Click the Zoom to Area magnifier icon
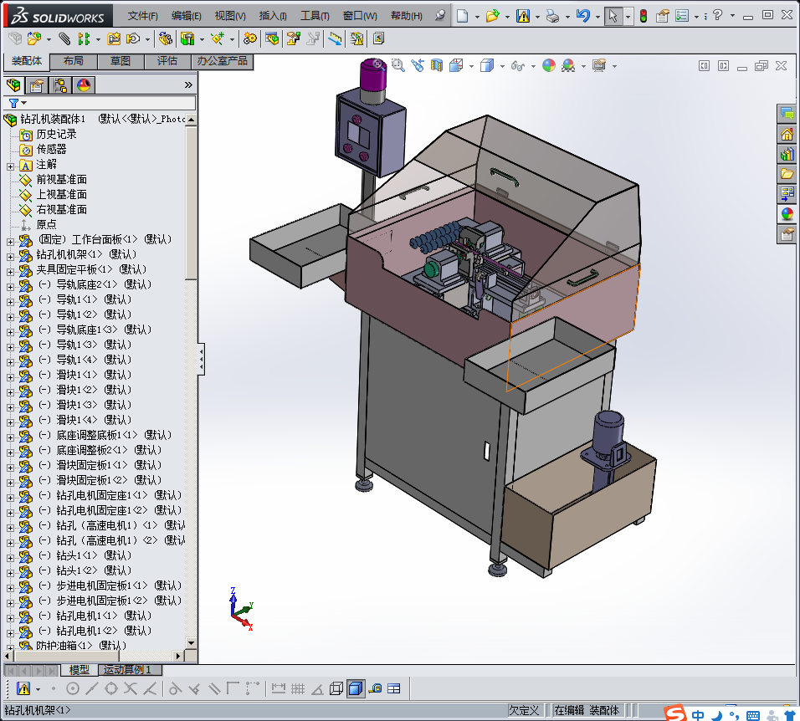The width and height of the screenshot is (800, 721). coord(397,65)
